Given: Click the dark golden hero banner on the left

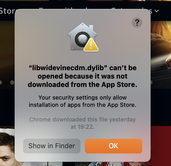Looking at the screenshot, I should click(7, 55).
